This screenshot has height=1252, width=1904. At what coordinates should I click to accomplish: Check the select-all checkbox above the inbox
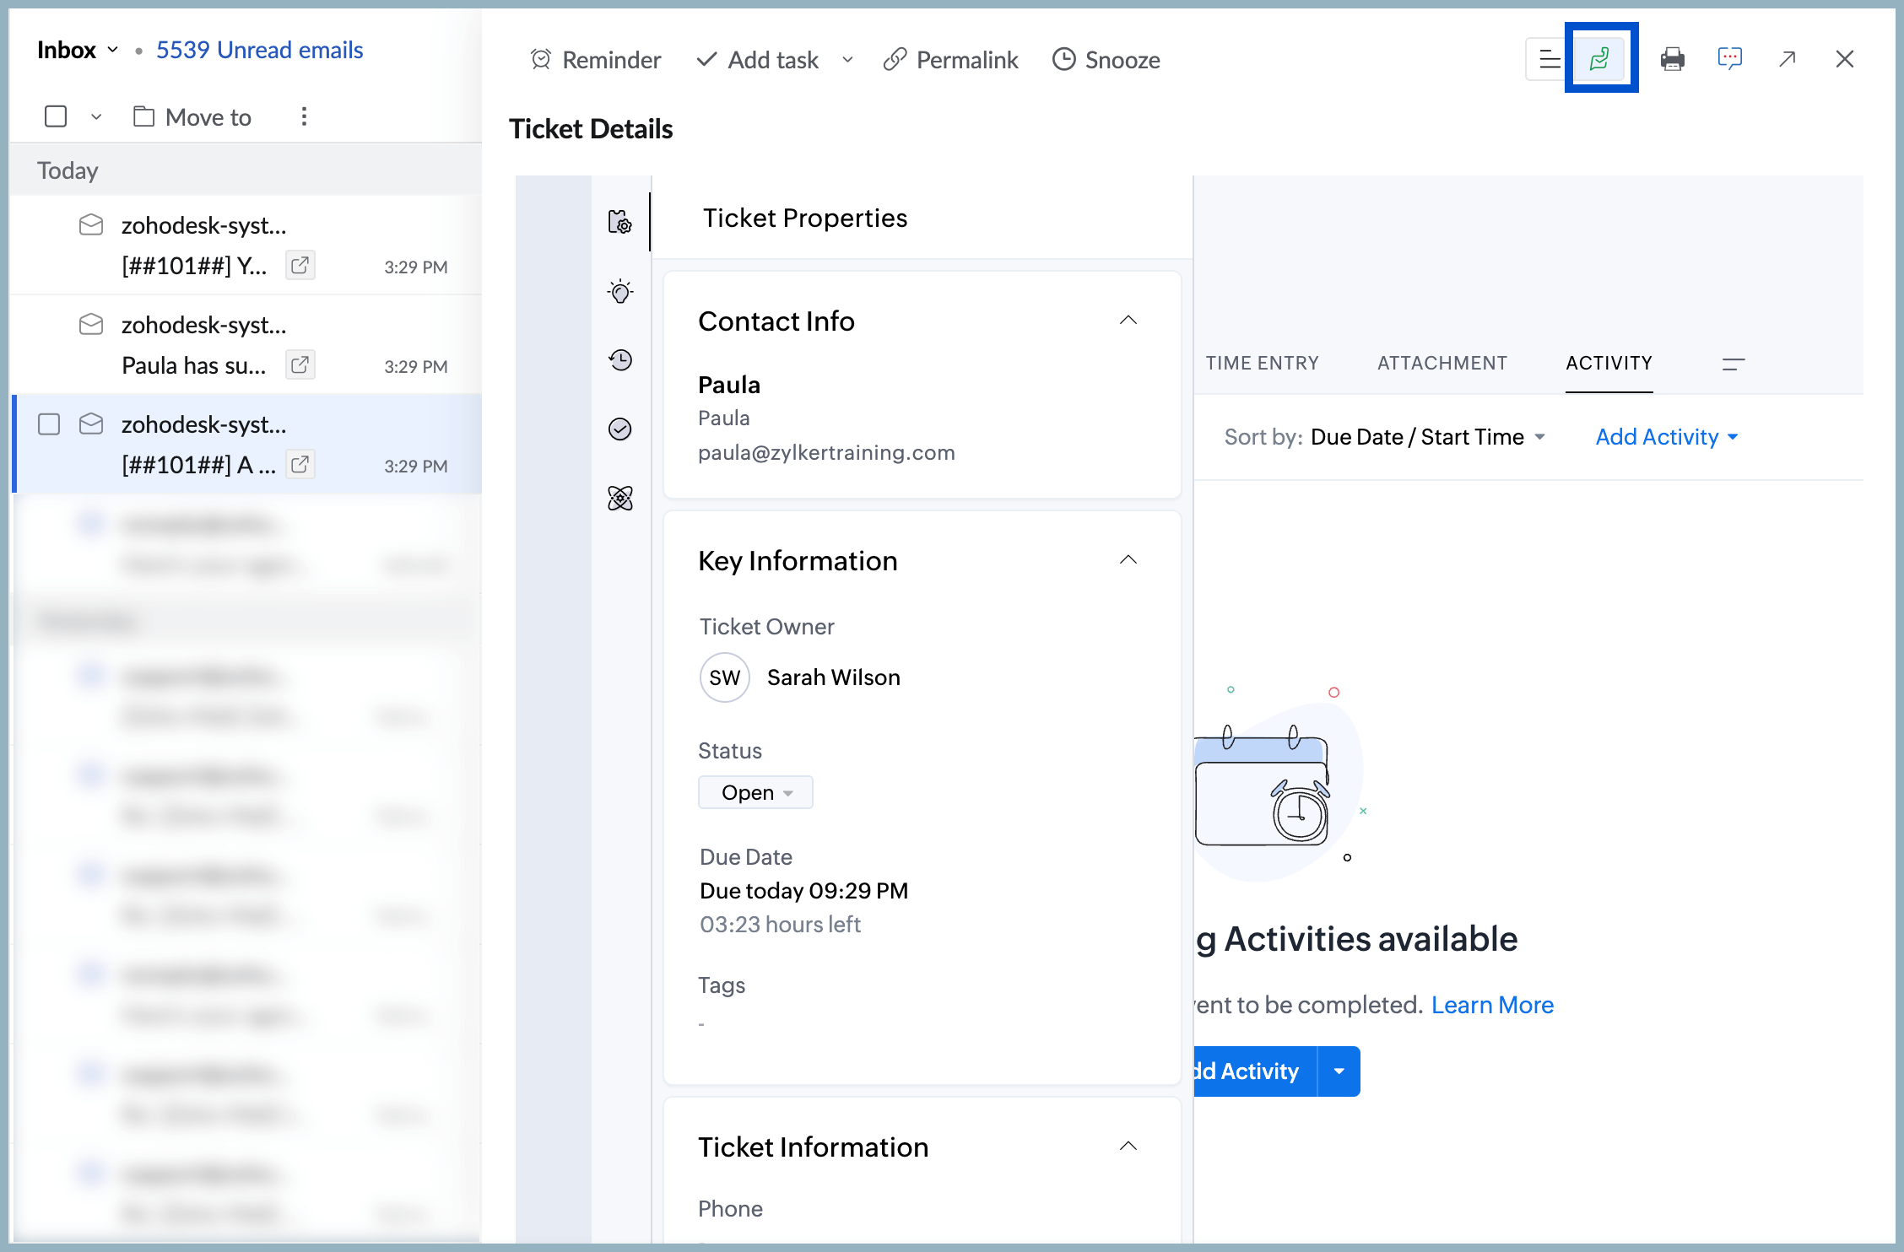tap(55, 116)
